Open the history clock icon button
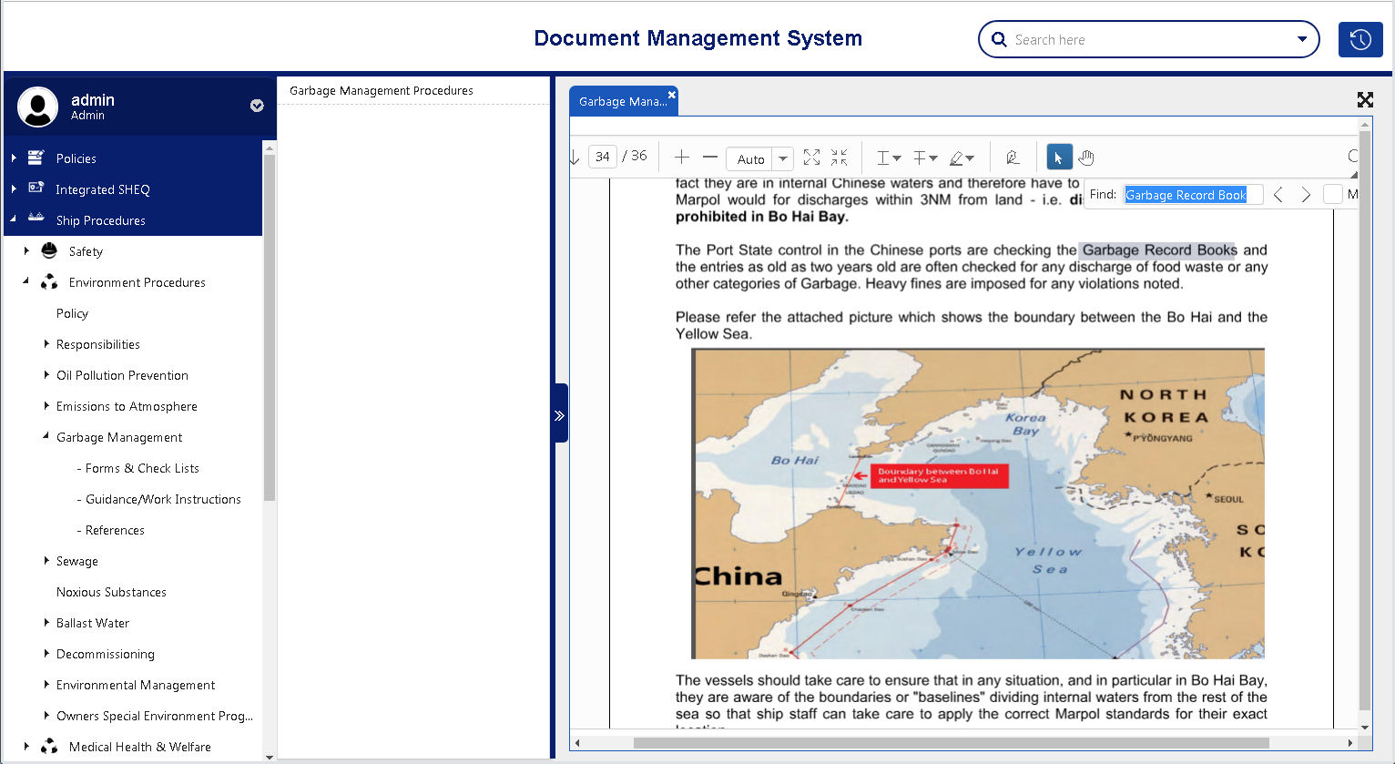This screenshot has width=1395, height=764. [1360, 39]
